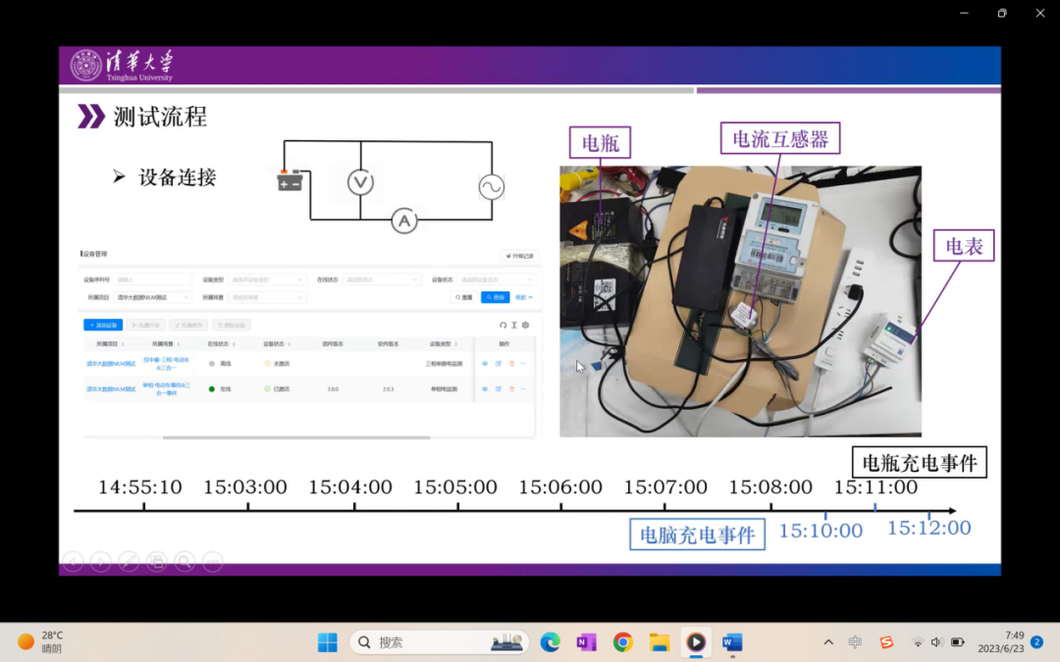Toggle the Chinese input mode indicator
The height and width of the screenshot is (662, 1060).
[855, 641]
